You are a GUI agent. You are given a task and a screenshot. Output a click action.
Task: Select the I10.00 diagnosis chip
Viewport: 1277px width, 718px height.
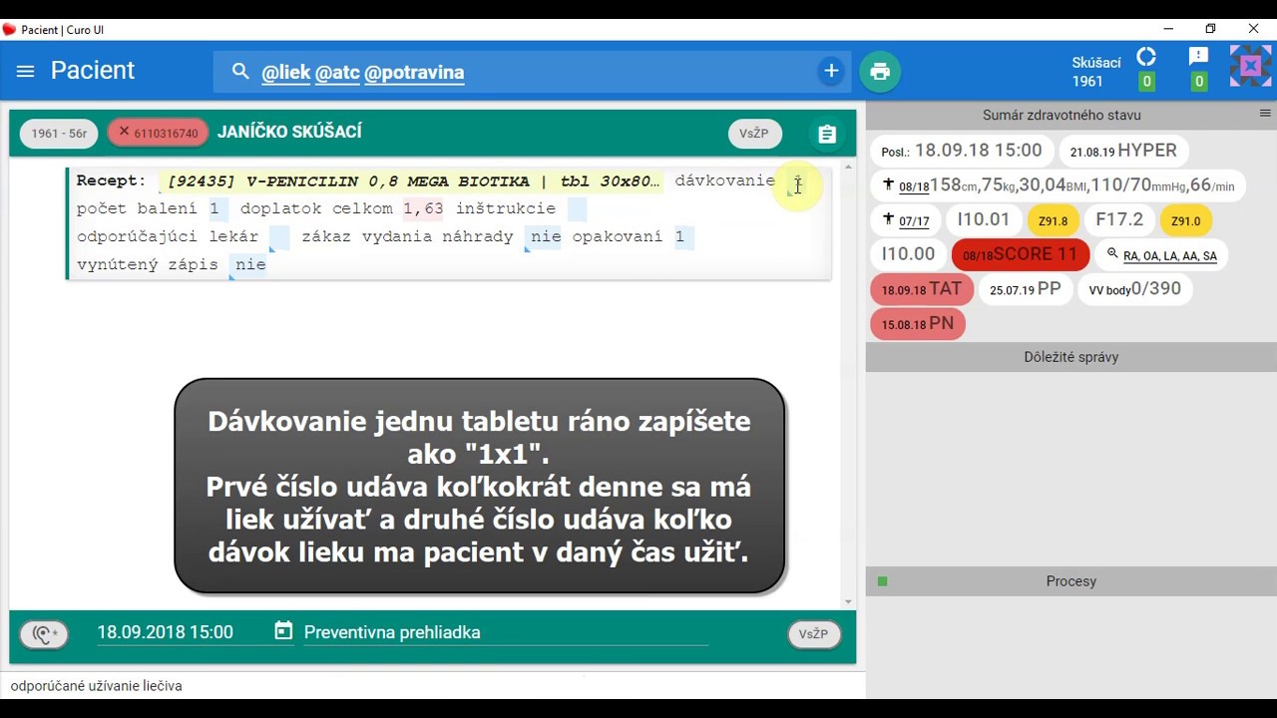(x=908, y=254)
